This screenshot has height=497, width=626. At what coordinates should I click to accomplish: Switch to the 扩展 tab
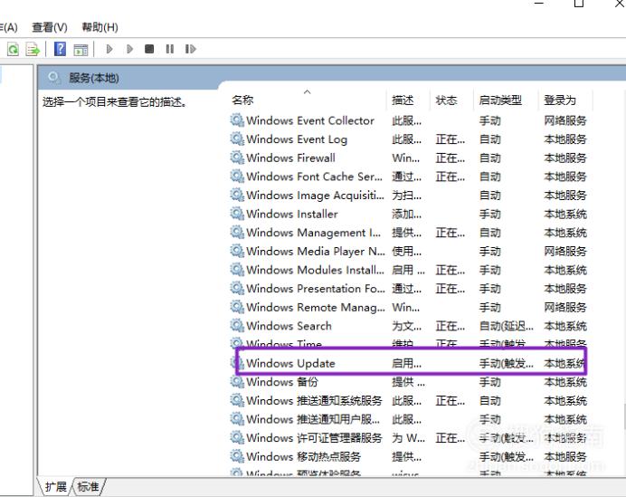point(55,487)
